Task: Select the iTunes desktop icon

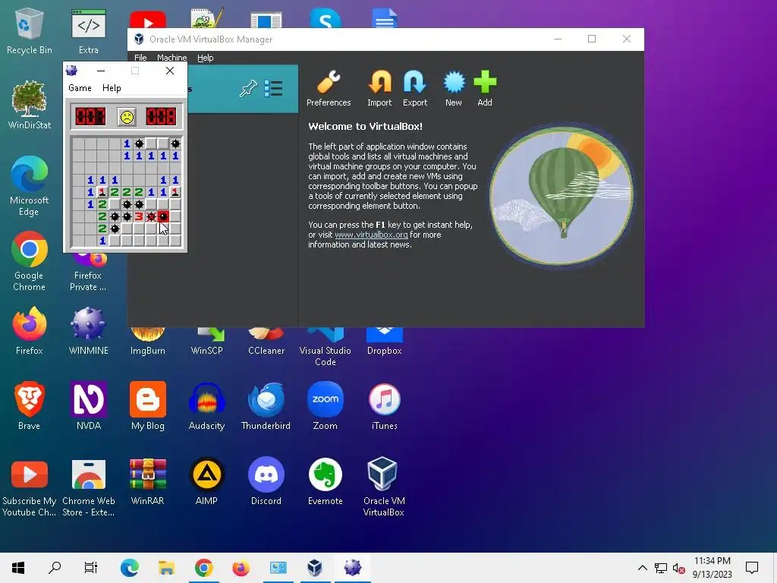Action: [x=384, y=406]
